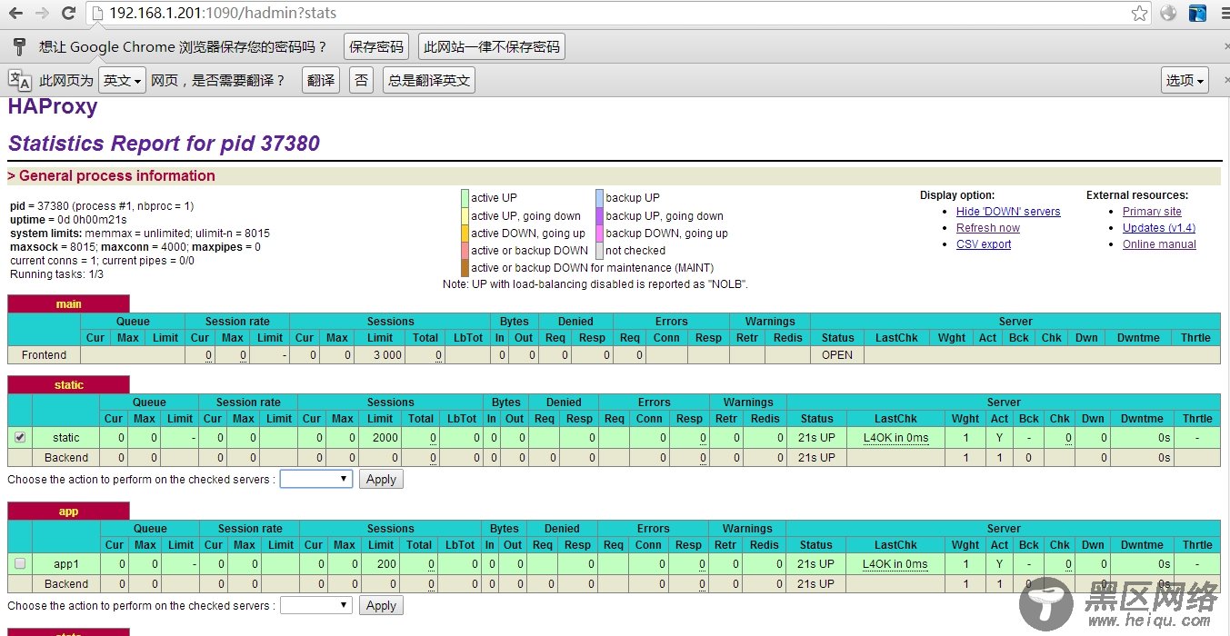Open the Primary site link
The width and height of the screenshot is (1230, 636).
1152,212
